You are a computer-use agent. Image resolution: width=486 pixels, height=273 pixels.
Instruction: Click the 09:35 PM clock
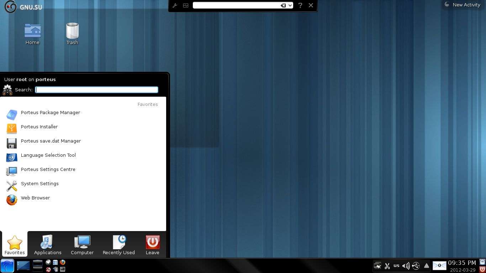pyautogui.click(x=462, y=263)
